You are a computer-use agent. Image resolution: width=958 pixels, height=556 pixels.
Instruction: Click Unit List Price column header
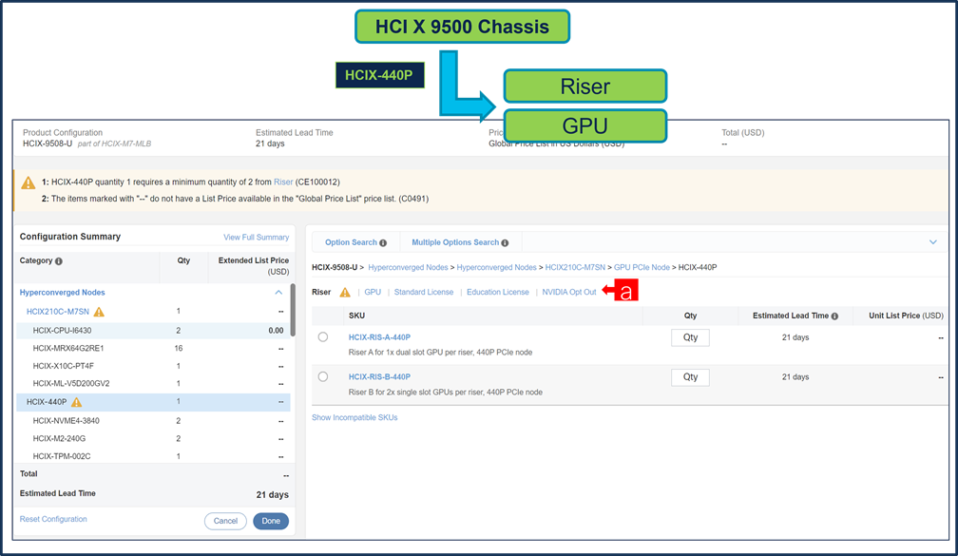point(906,316)
